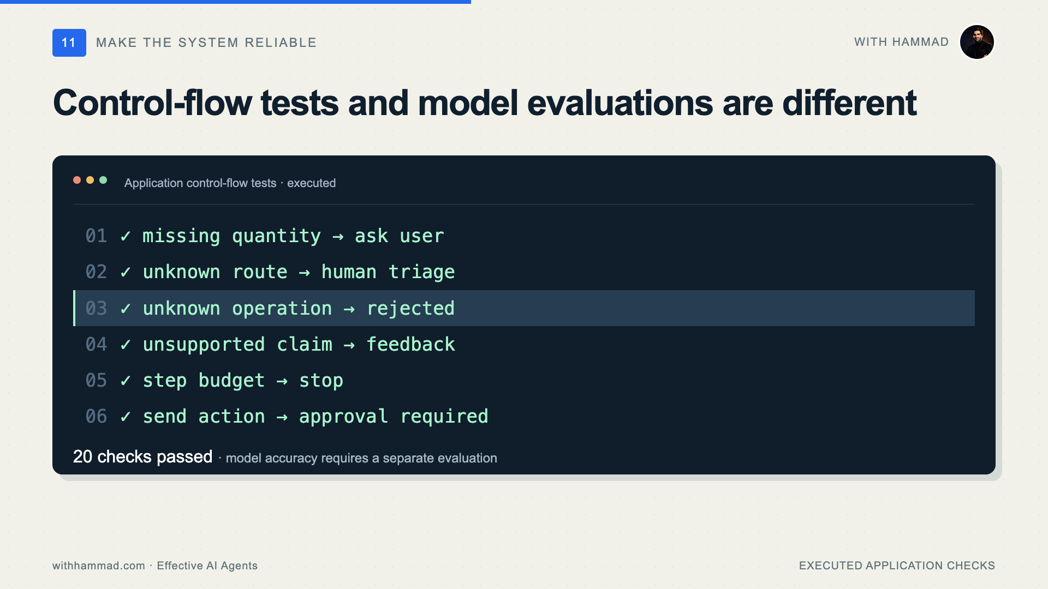Click Hammad's profile avatar
This screenshot has height=589, width=1048.
point(977,42)
